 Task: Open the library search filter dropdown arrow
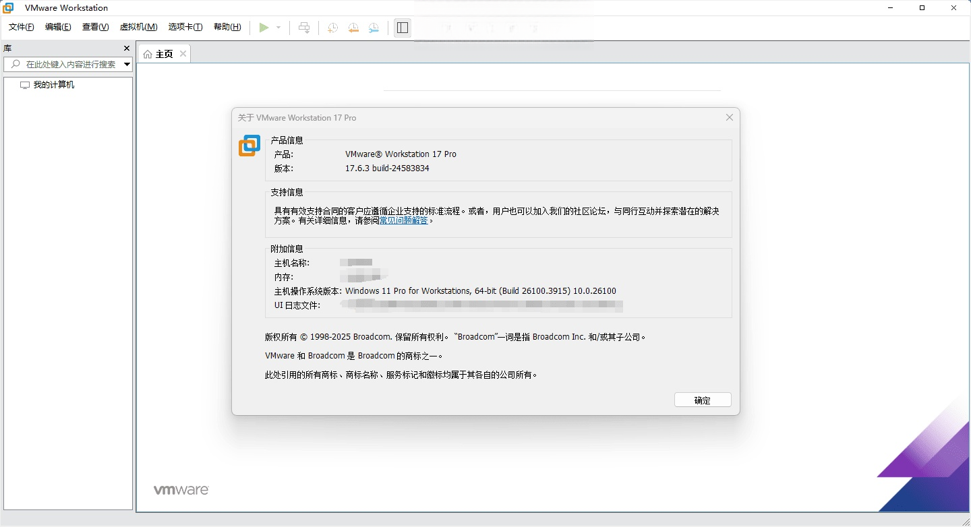point(127,64)
